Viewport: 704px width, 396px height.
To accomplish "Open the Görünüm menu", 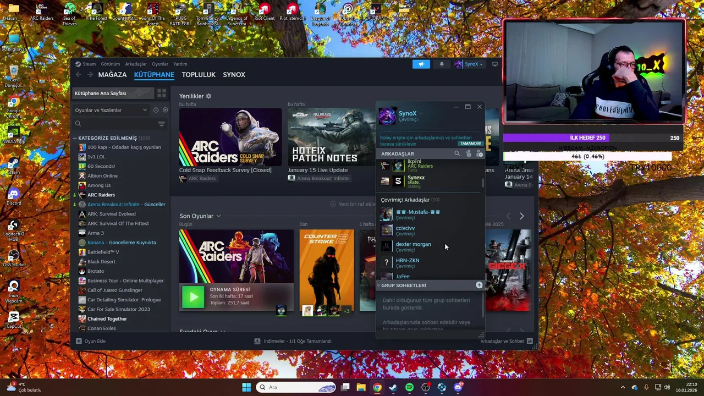I will tap(110, 64).
